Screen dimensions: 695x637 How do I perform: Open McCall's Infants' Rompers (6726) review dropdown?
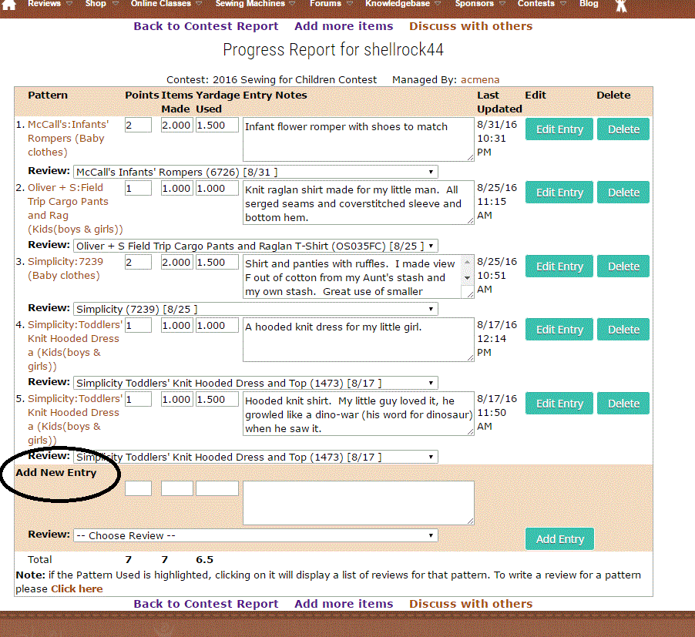pos(256,172)
